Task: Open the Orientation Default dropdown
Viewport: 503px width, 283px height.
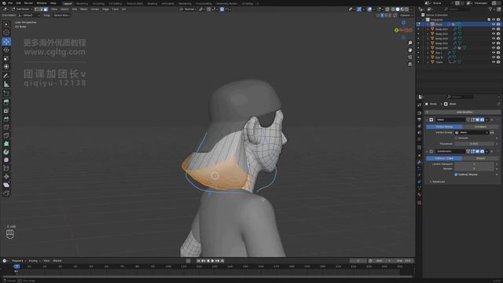Action: [29, 15]
